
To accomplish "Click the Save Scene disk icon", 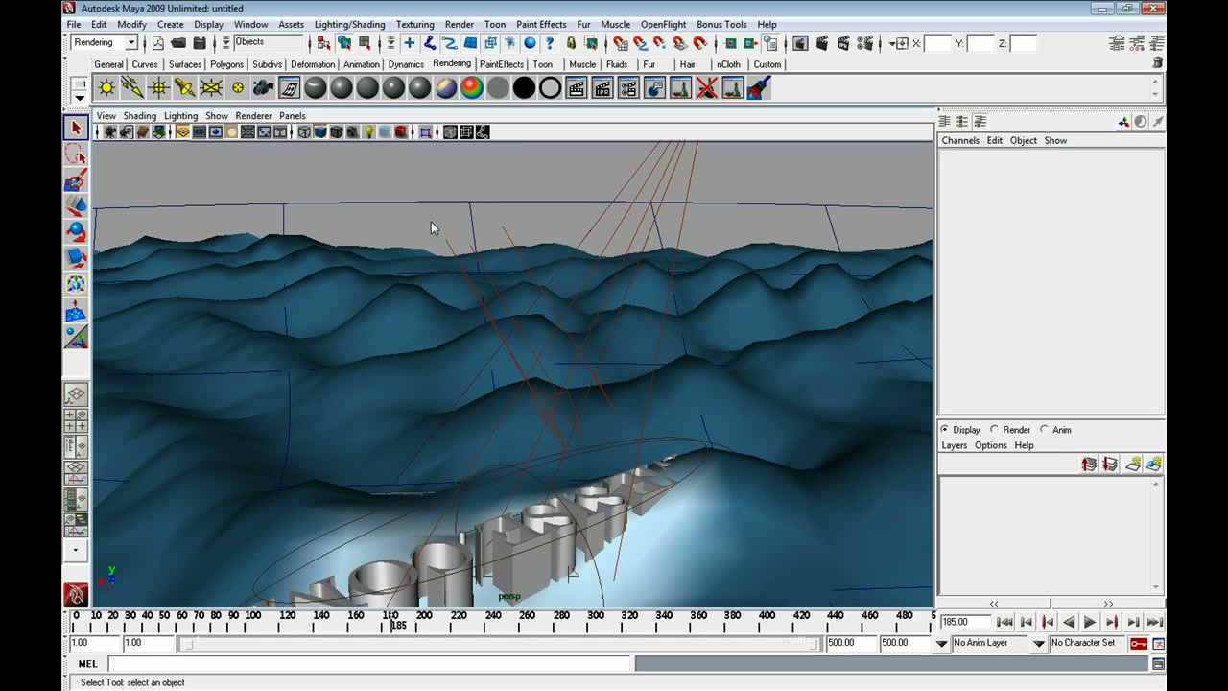I will coord(200,43).
